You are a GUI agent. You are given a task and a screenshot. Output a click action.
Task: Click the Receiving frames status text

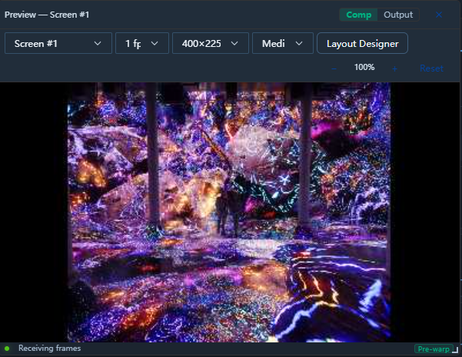point(49,349)
